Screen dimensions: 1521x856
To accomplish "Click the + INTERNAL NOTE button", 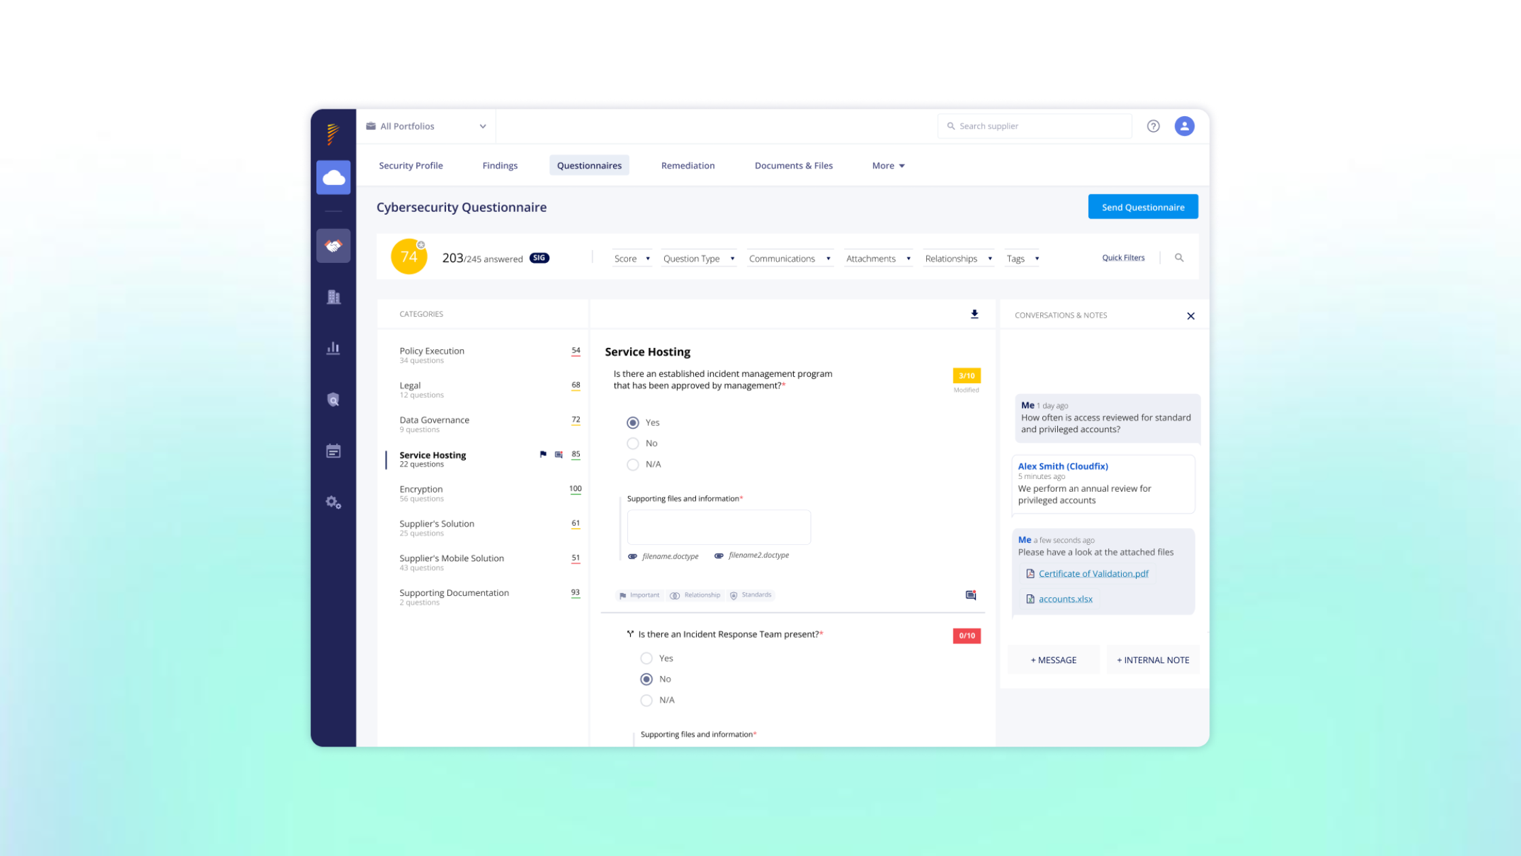I will tap(1153, 660).
